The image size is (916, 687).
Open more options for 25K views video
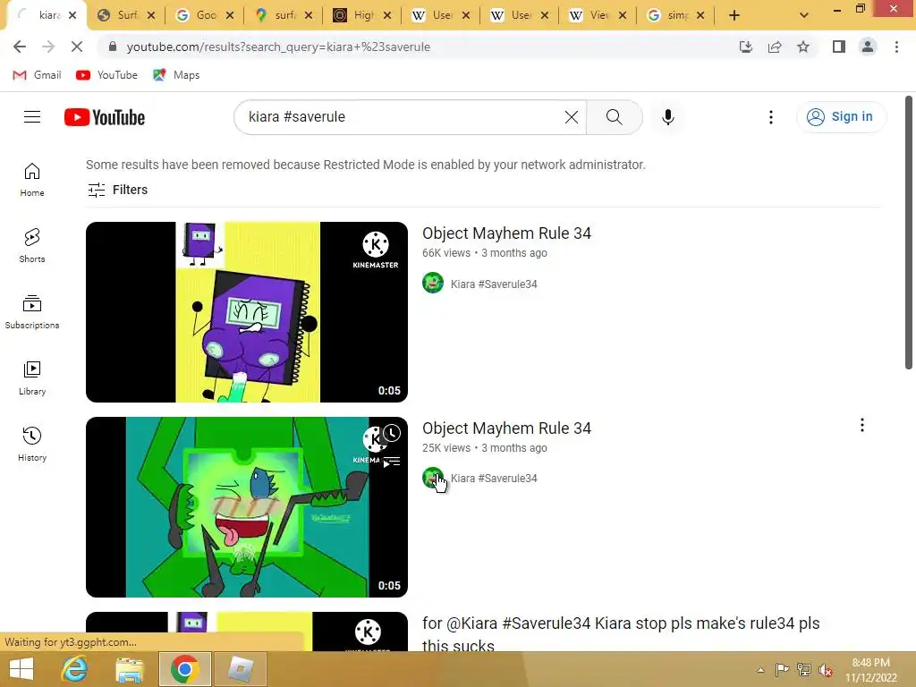(x=861, y=425)
